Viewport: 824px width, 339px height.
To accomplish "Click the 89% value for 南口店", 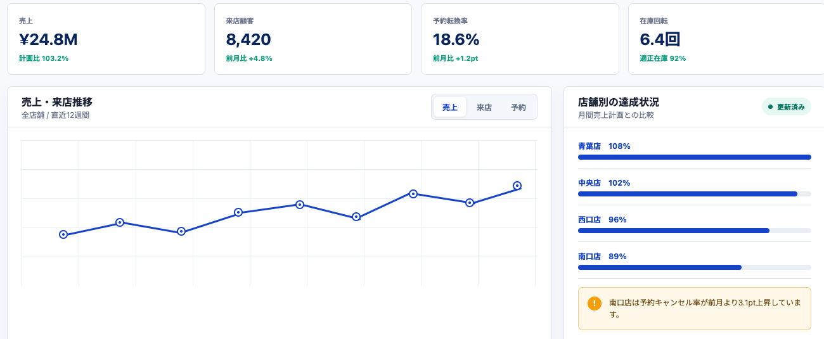I will pos(617,257).
